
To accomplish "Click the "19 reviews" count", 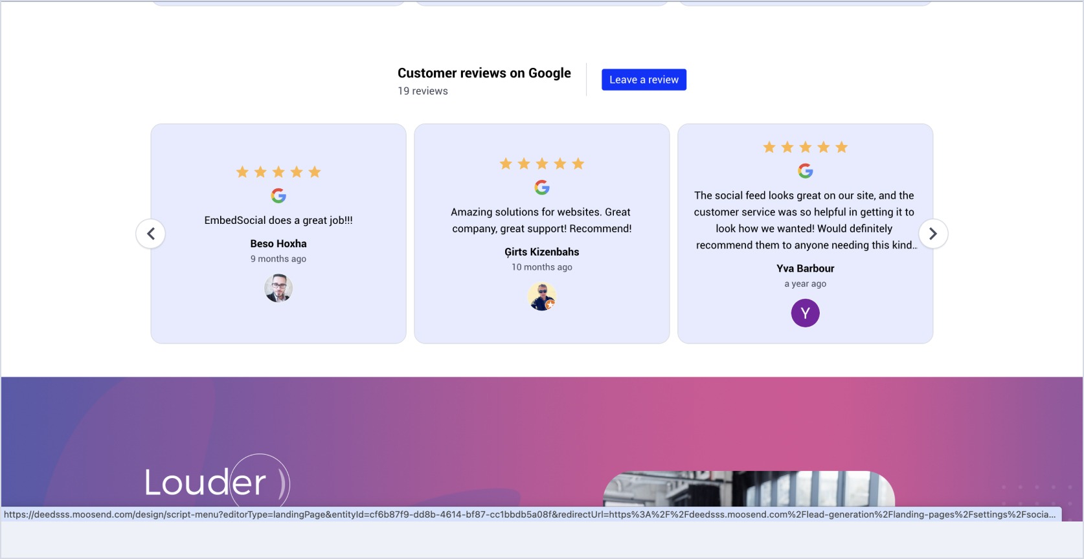I will [x=423, y=91].
